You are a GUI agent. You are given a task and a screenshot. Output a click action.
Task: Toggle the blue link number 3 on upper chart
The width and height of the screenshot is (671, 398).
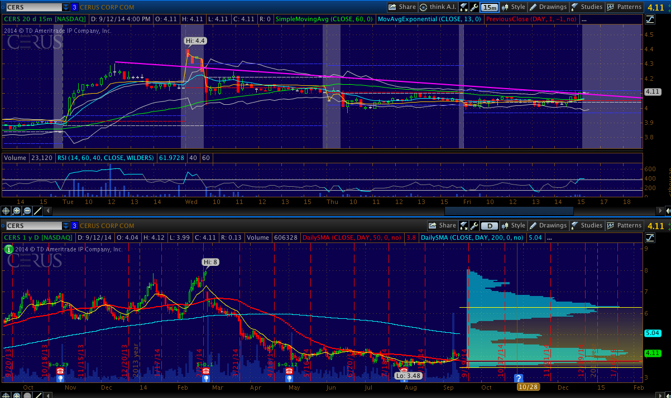(x=74, y=7)
